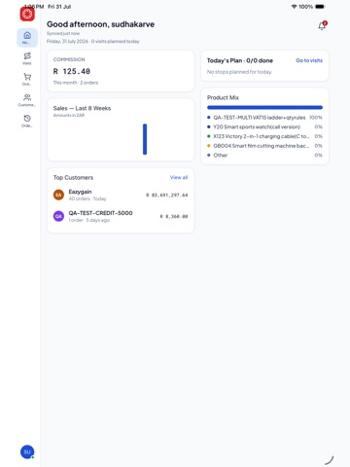
Task: Tap the R 83,691,297.64 customer total
Action: 167,196
